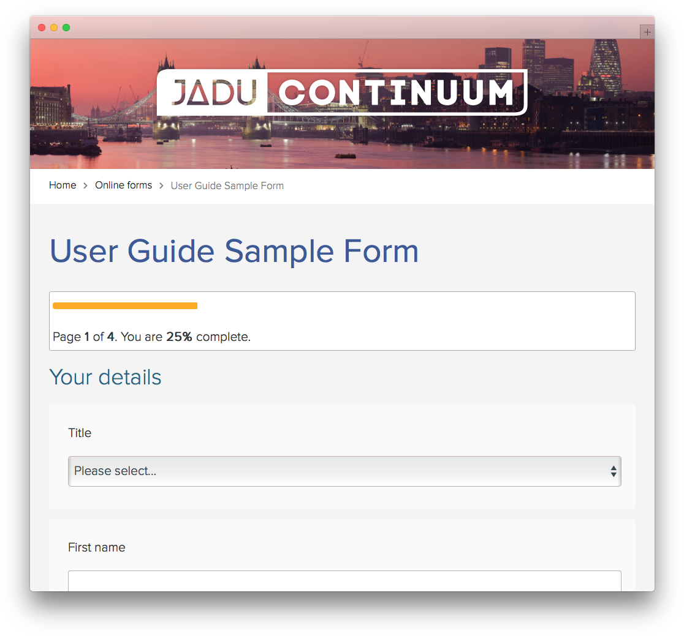
Task: Open the Title dropdown showing Please select
Action: (344, 471)
